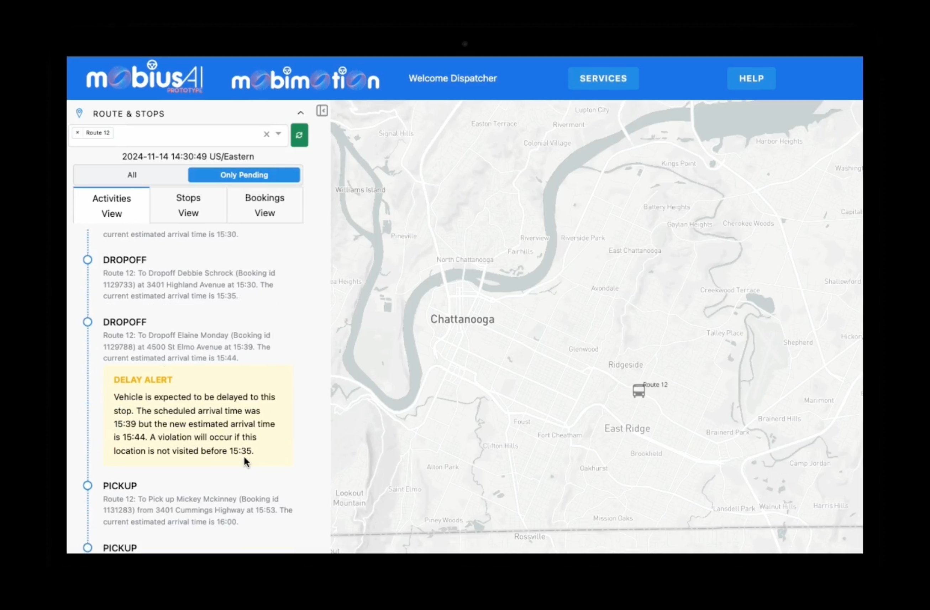
Task: Click the Chattanooga label on the map
Action: tap(462, 319)
